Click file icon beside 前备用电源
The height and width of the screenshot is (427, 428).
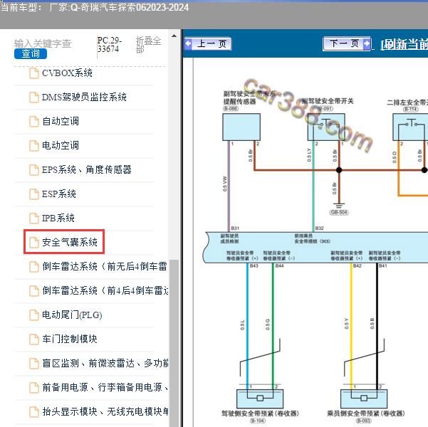coord(34,388)
